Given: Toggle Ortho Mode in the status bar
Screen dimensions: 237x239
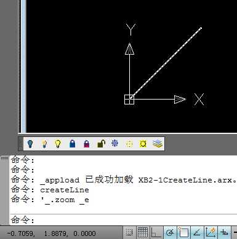Looking at the screenshot, I should click(156, 232).
